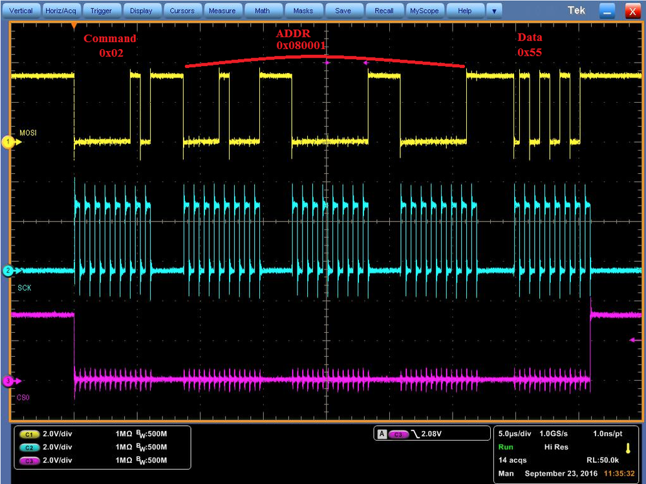Click the trigger A indicator
The image size is (646, 484).
382,434
